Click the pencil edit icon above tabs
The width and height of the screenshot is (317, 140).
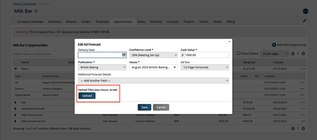coord(305,21)
